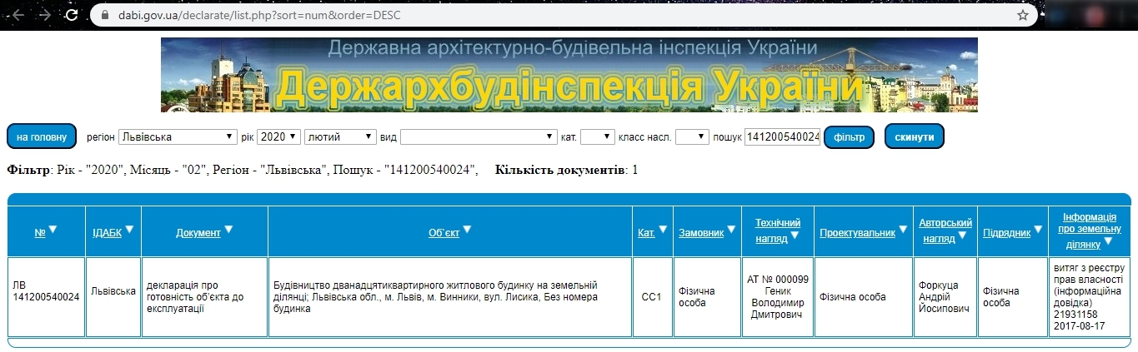Open the вид document type dropdown
Screen dimensions: 1138x352
[479, 136]
